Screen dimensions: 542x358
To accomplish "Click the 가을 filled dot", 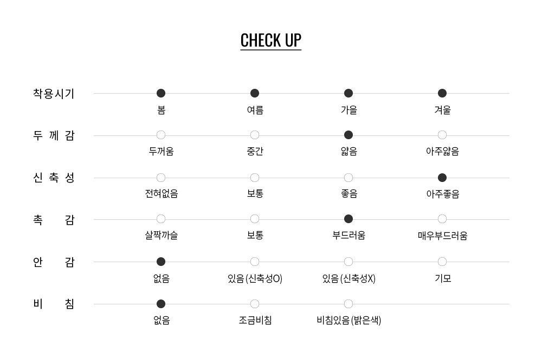I will 349,93.
